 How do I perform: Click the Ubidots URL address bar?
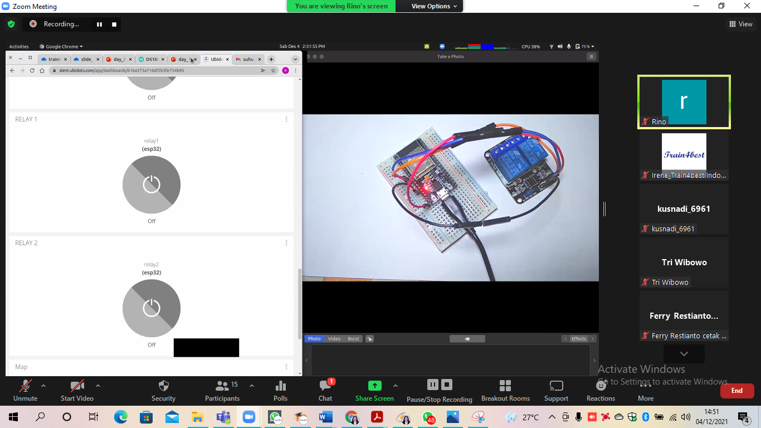coord(156,71)
